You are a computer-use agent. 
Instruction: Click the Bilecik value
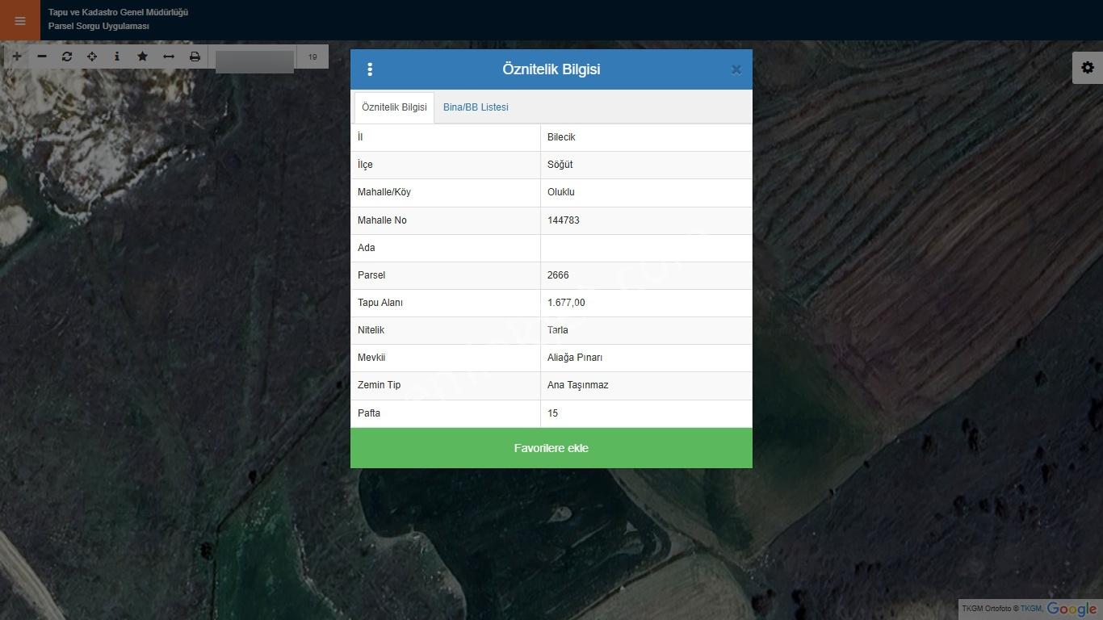tap(561, 137)
